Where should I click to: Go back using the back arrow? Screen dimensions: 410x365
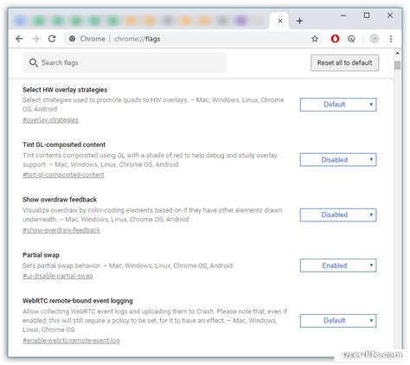(19, 39)
